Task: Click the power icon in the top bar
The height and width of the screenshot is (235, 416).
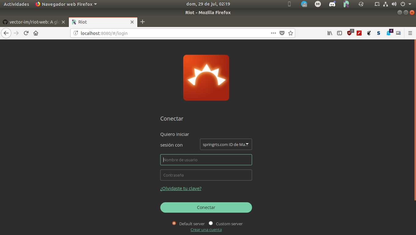Action: coord(403,4)
